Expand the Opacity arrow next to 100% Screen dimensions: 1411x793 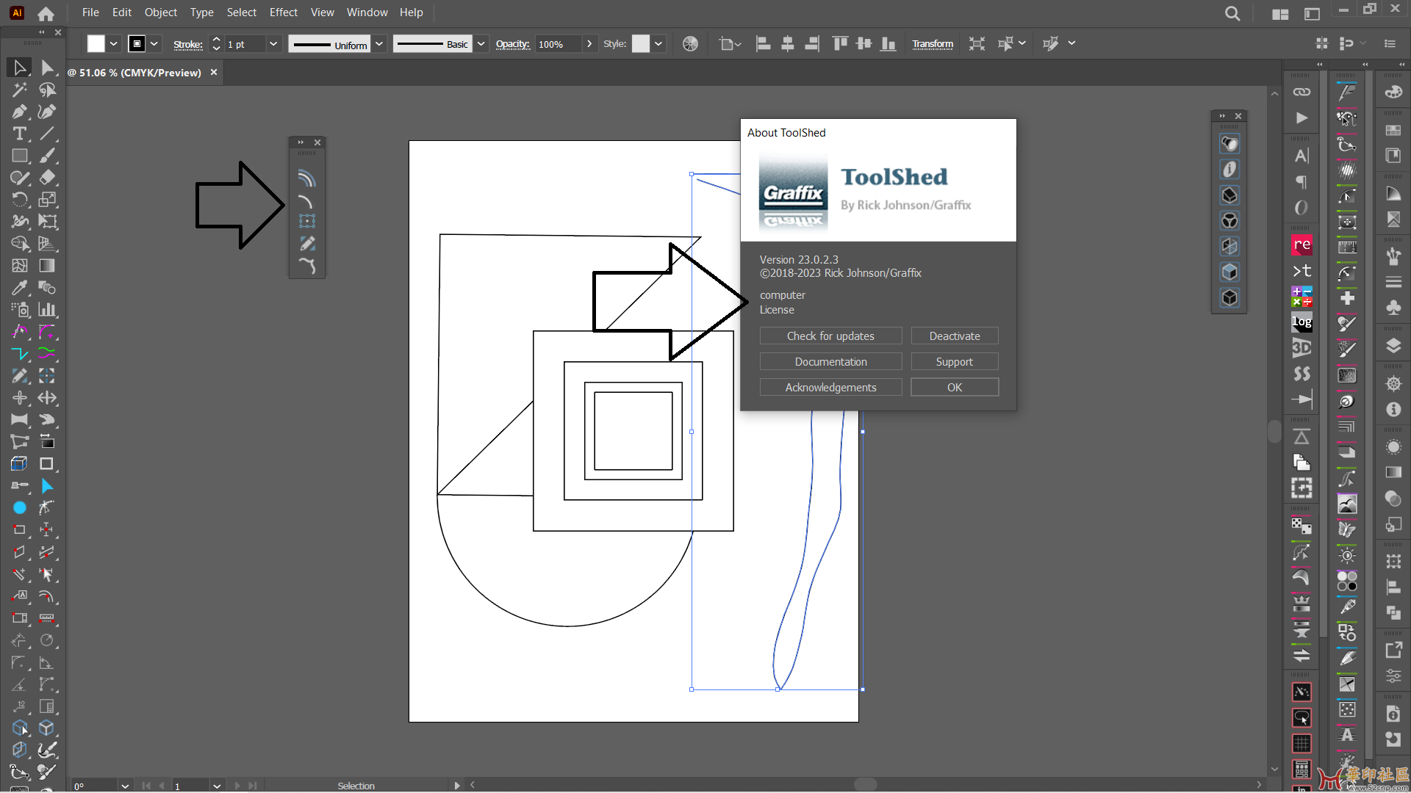click(589, 44)
